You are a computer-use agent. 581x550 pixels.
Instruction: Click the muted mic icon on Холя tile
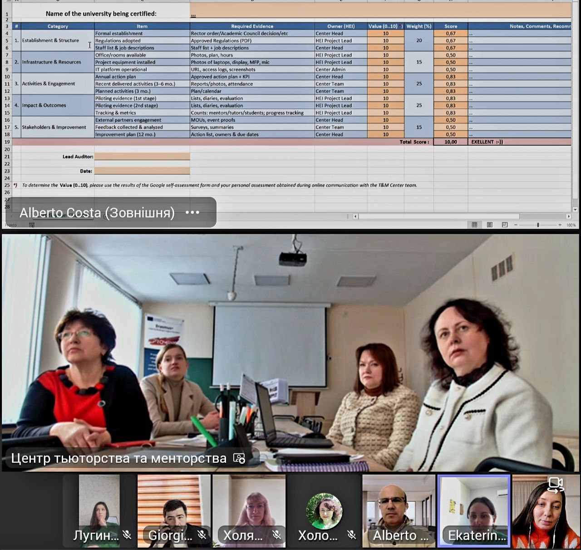pos(277,535)
